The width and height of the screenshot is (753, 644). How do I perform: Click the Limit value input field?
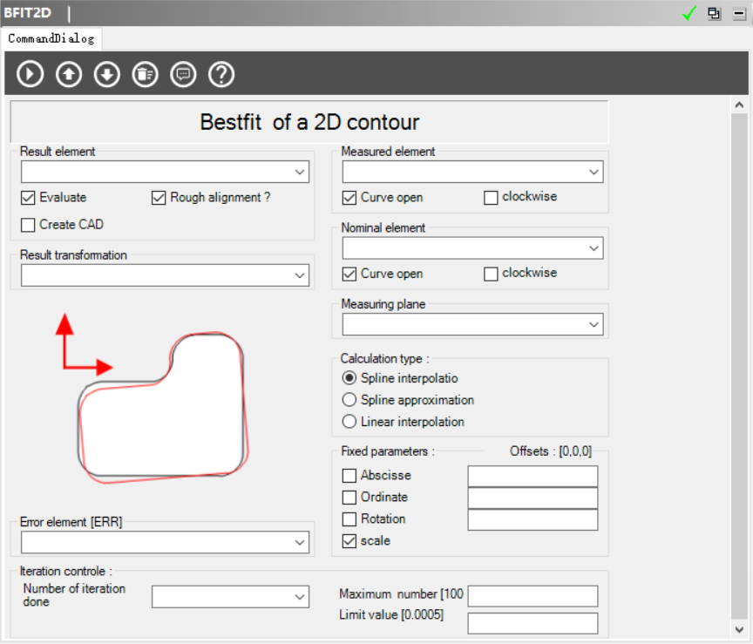click(x=533, y=623)
